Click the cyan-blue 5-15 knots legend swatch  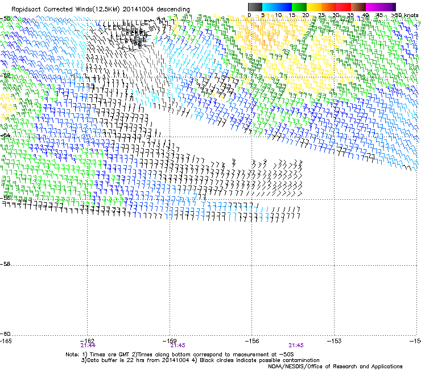pyautogui.click(x=277, y=7)
